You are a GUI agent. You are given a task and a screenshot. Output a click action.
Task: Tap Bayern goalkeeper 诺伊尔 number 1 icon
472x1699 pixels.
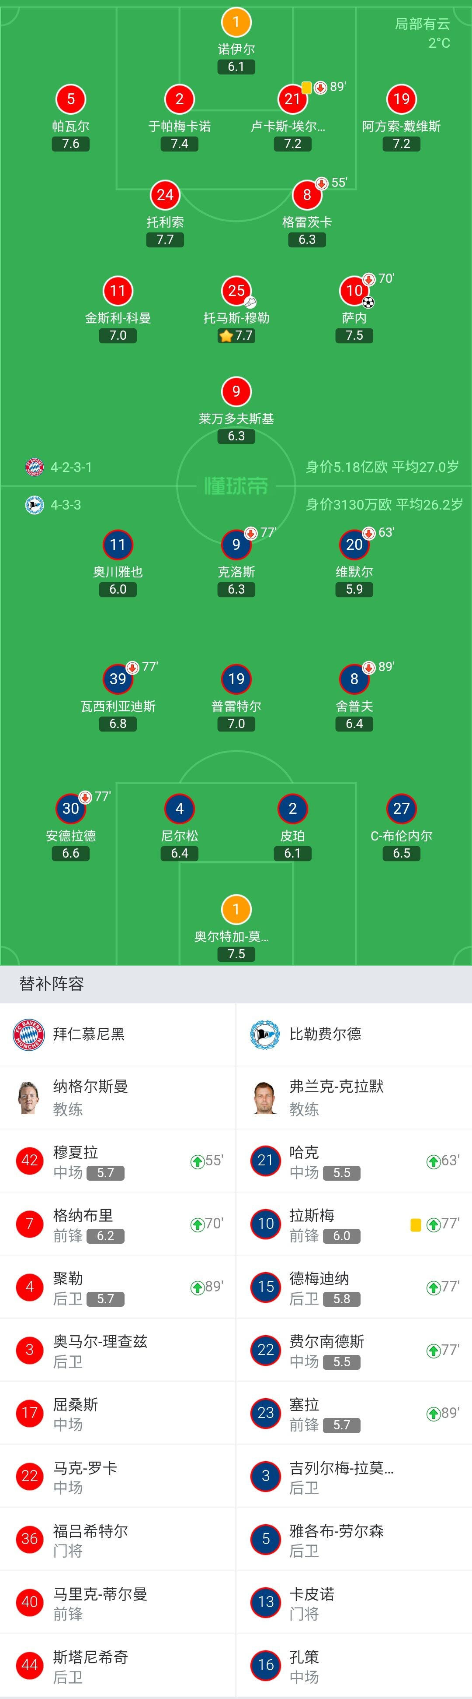point(236,22)
